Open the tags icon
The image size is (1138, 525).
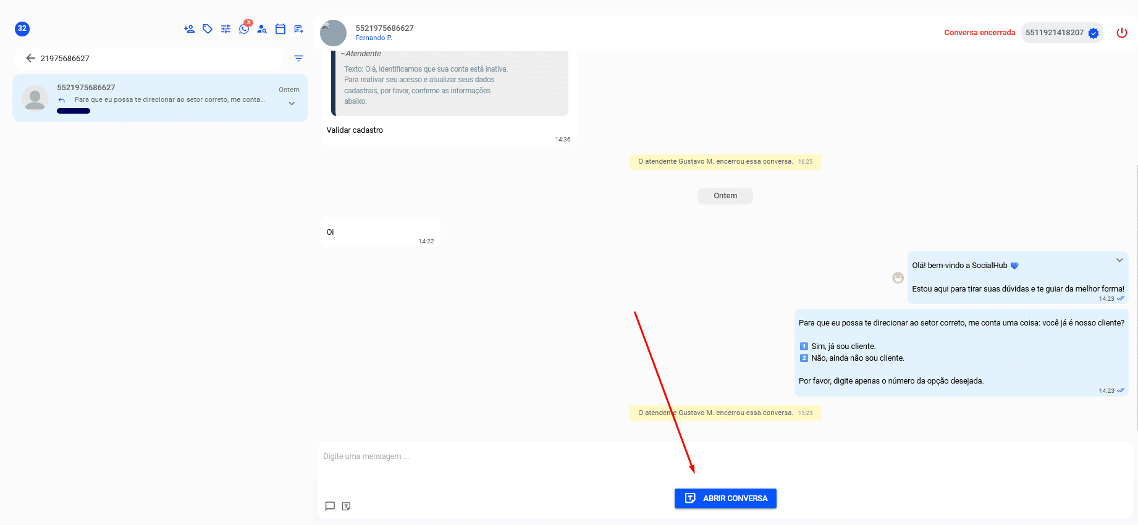pyautogui.click(x=208, y=29)
